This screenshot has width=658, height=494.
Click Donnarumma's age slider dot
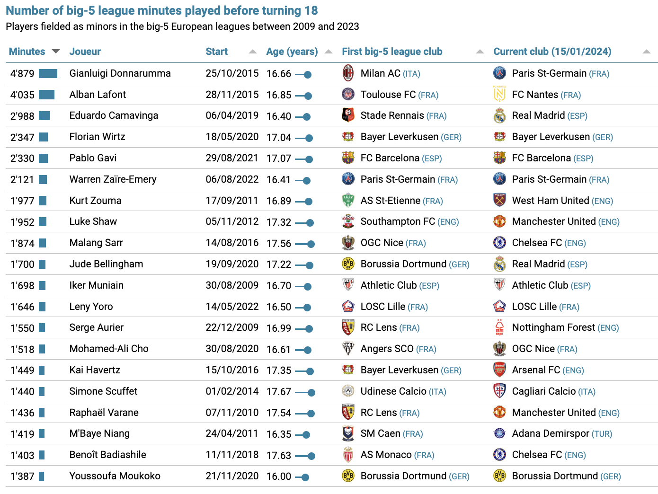pos(308,74)
